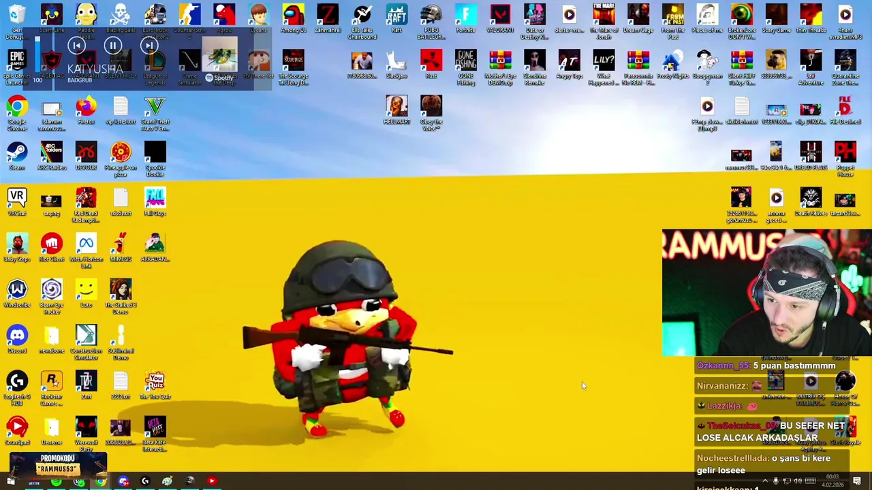
Task: Open the VALORANT icon in top row
Action: coord(500,19)
